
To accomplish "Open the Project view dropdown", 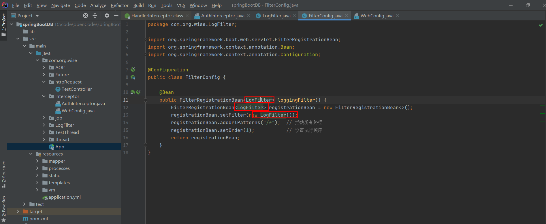I will point(37,16).
